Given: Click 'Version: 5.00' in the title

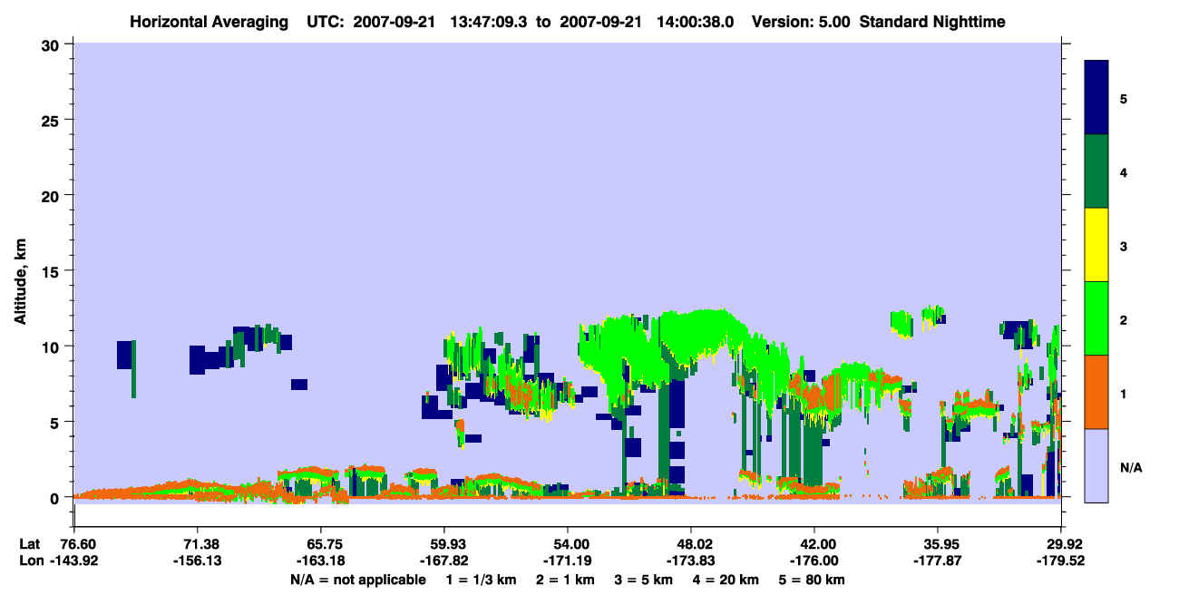Looking at the screenshot, I should [800, 22].
